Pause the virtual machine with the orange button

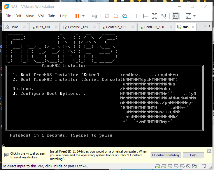(77, 16)
